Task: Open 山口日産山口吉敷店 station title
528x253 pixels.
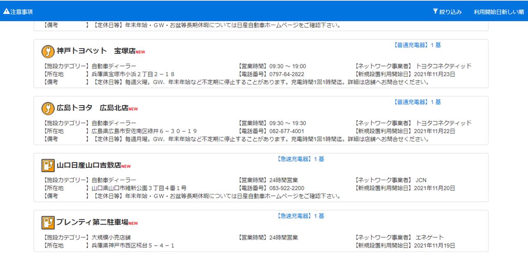Action: [x=89, y=165]
